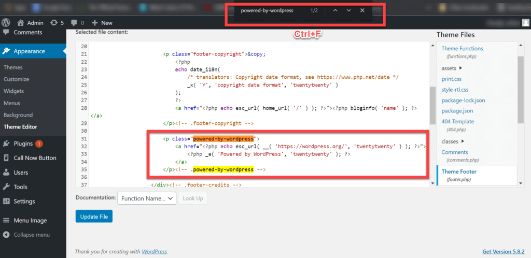The width and height of the screenshot is (531, 258).
Task: Click the Settings sliders icon
Action: click(x=6, y=201)
